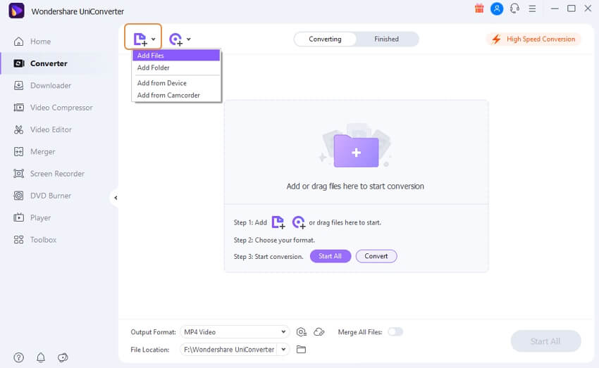Expand the Load DVD dropdown arrow
The width and height of the screenshot is (599, 368).
[x=189, y=39]
